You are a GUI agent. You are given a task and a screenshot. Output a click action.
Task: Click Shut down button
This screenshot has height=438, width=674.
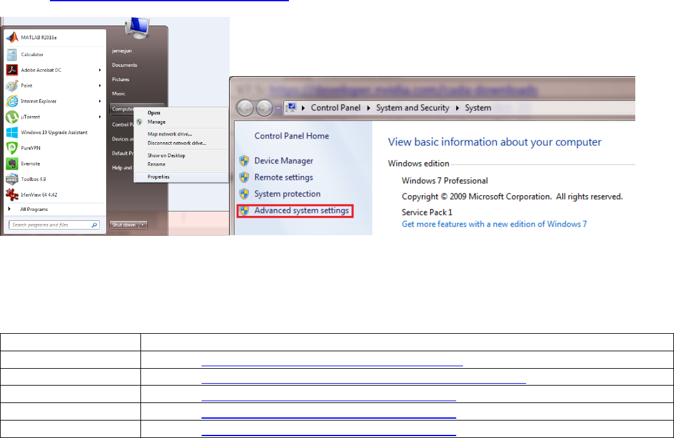pyautogui.click(x=124, y=225)
